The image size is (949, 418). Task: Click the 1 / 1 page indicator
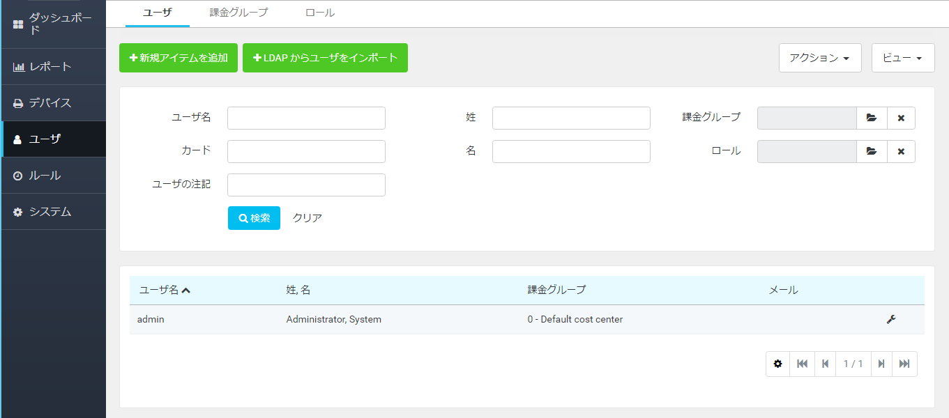853,364
